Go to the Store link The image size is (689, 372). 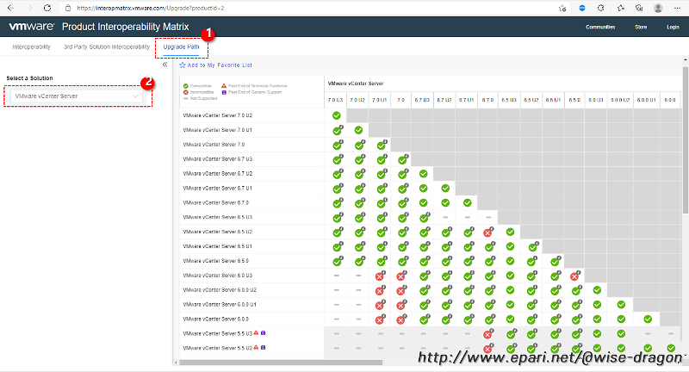(x=641, y=27)
